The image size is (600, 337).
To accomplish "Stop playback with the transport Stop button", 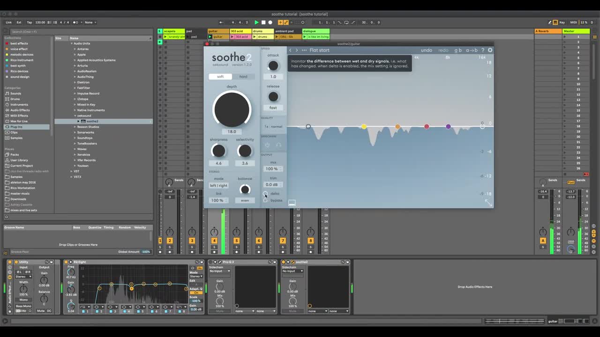I will click(x=263, y=22).
